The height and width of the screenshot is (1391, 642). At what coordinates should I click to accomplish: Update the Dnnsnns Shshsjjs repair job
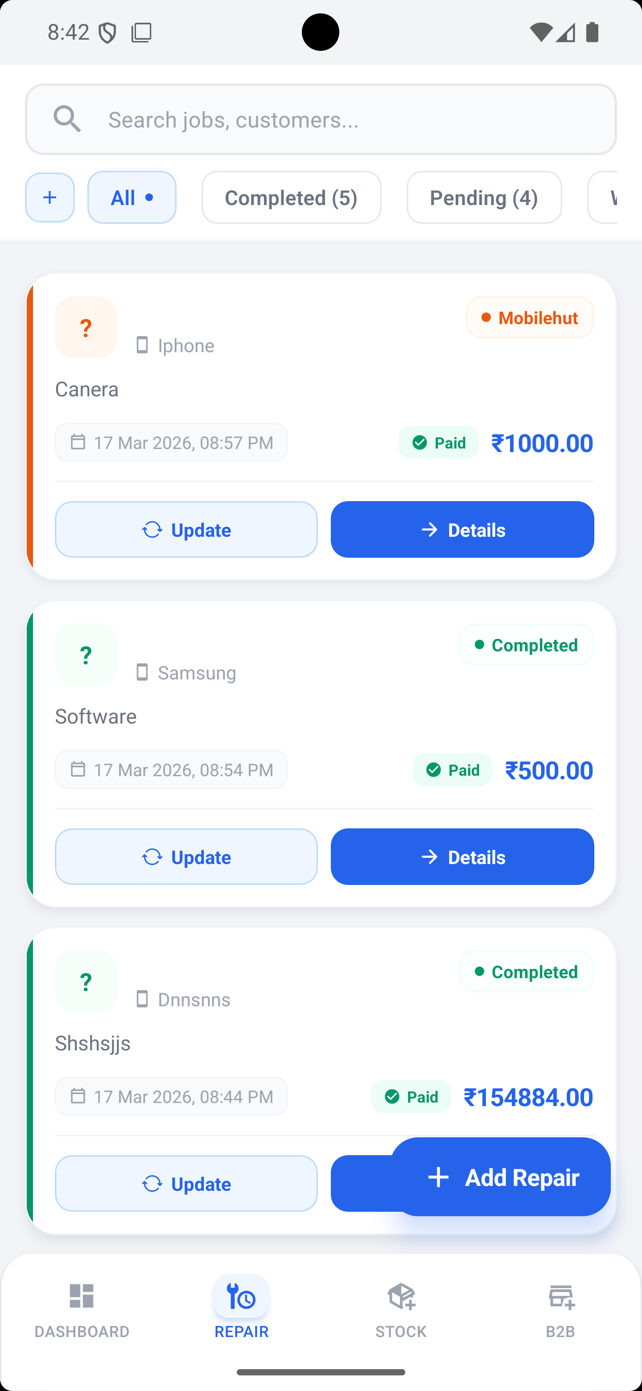point(186,1184)
